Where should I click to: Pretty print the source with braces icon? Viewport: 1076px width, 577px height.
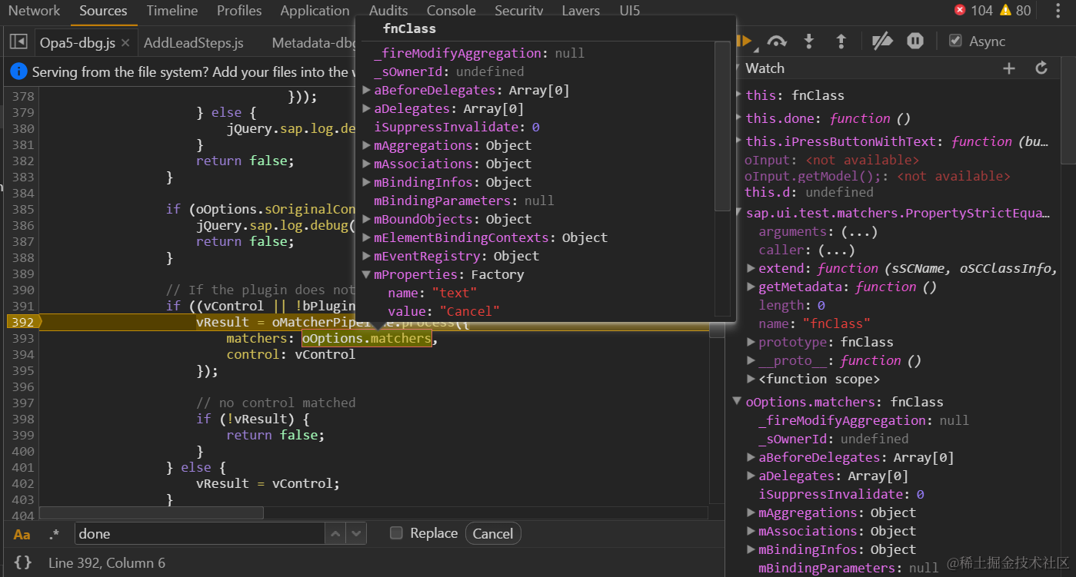point(23,562)
